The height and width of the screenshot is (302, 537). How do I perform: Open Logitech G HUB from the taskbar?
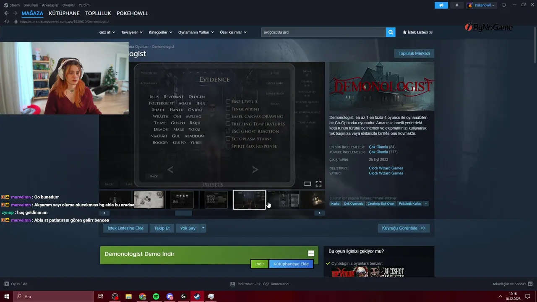(x=183, y=297)
